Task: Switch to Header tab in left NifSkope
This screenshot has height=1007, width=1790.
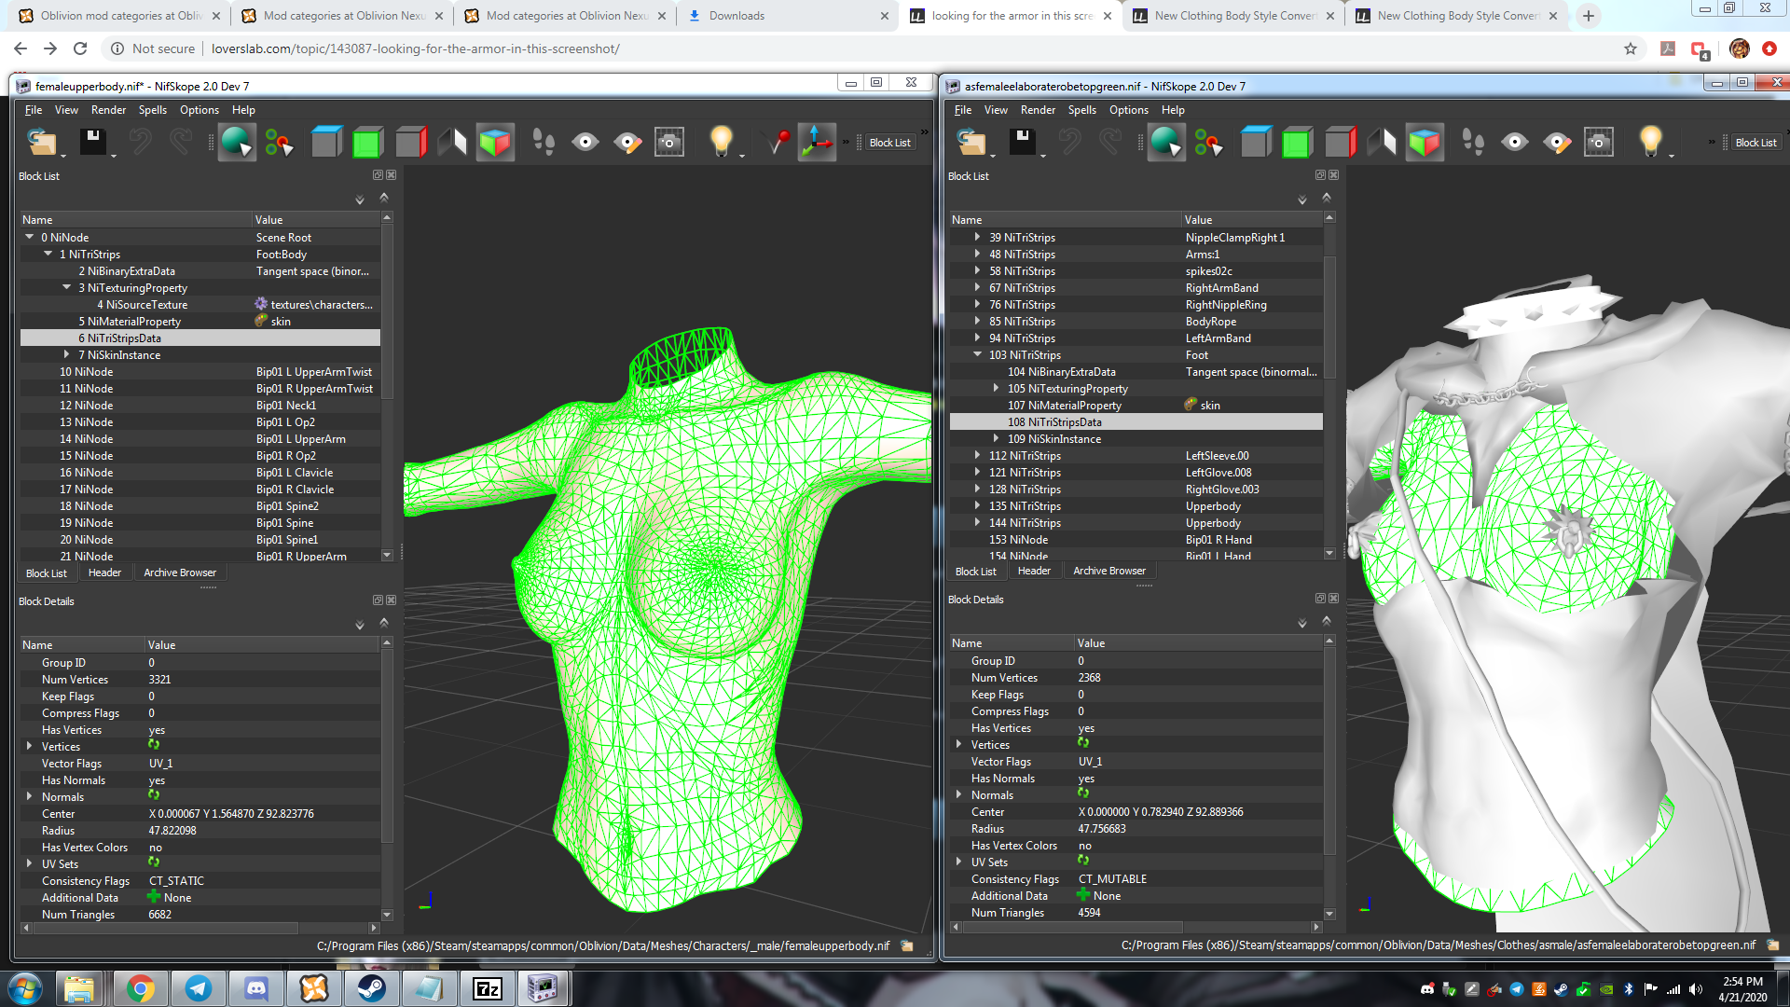Action: 104,572
